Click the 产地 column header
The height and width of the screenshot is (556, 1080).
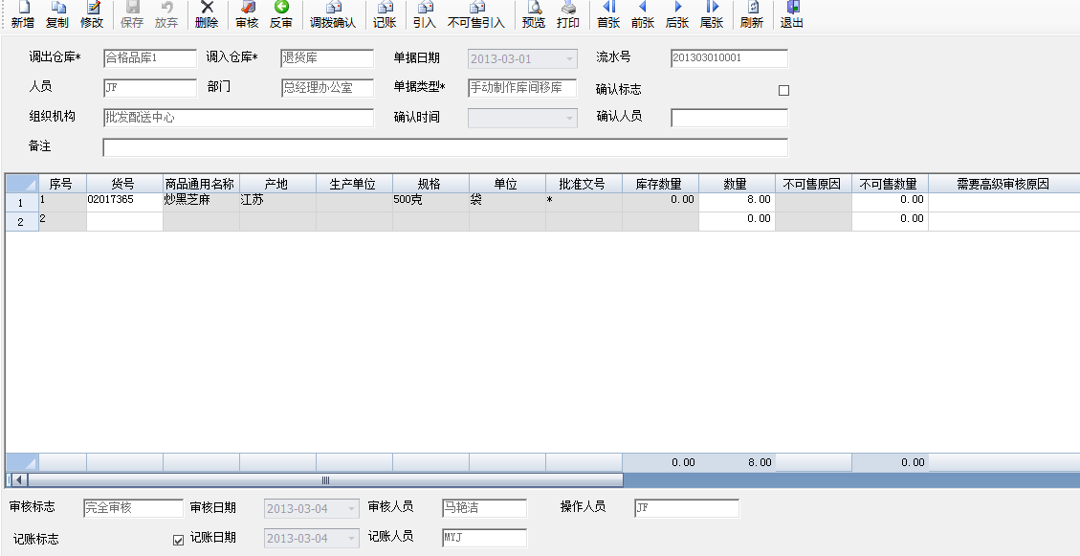pos(277,184)
